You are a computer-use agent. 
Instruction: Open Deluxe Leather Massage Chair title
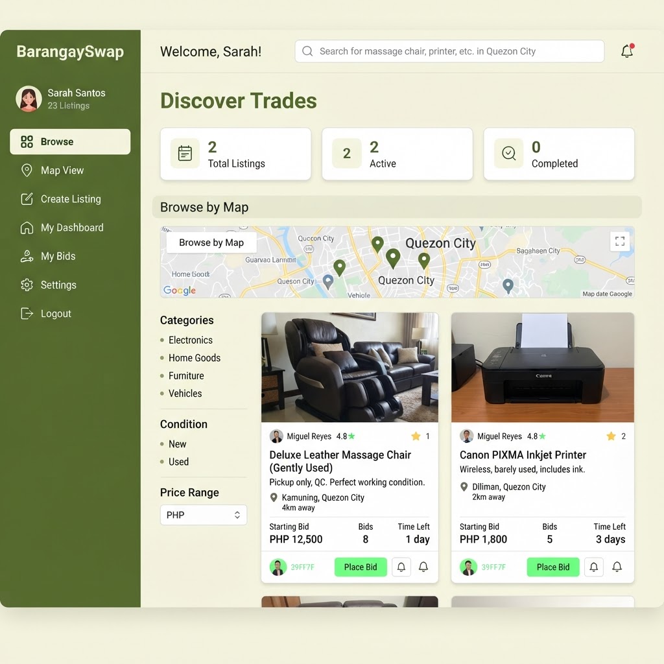click(x=340, y=461)
